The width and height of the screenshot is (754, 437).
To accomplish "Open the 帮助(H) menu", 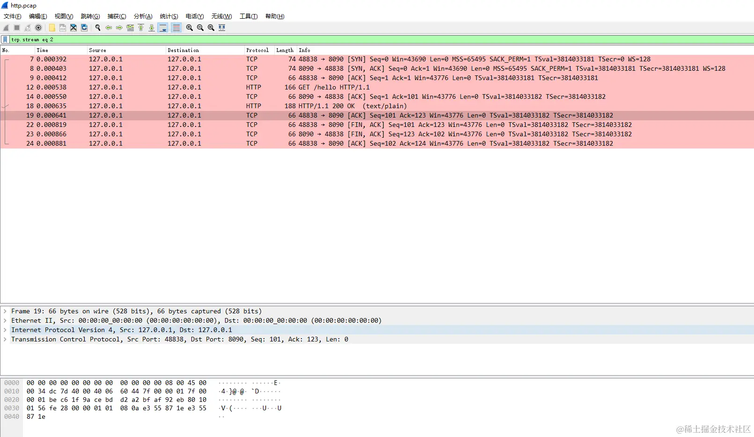I will 275,16.
